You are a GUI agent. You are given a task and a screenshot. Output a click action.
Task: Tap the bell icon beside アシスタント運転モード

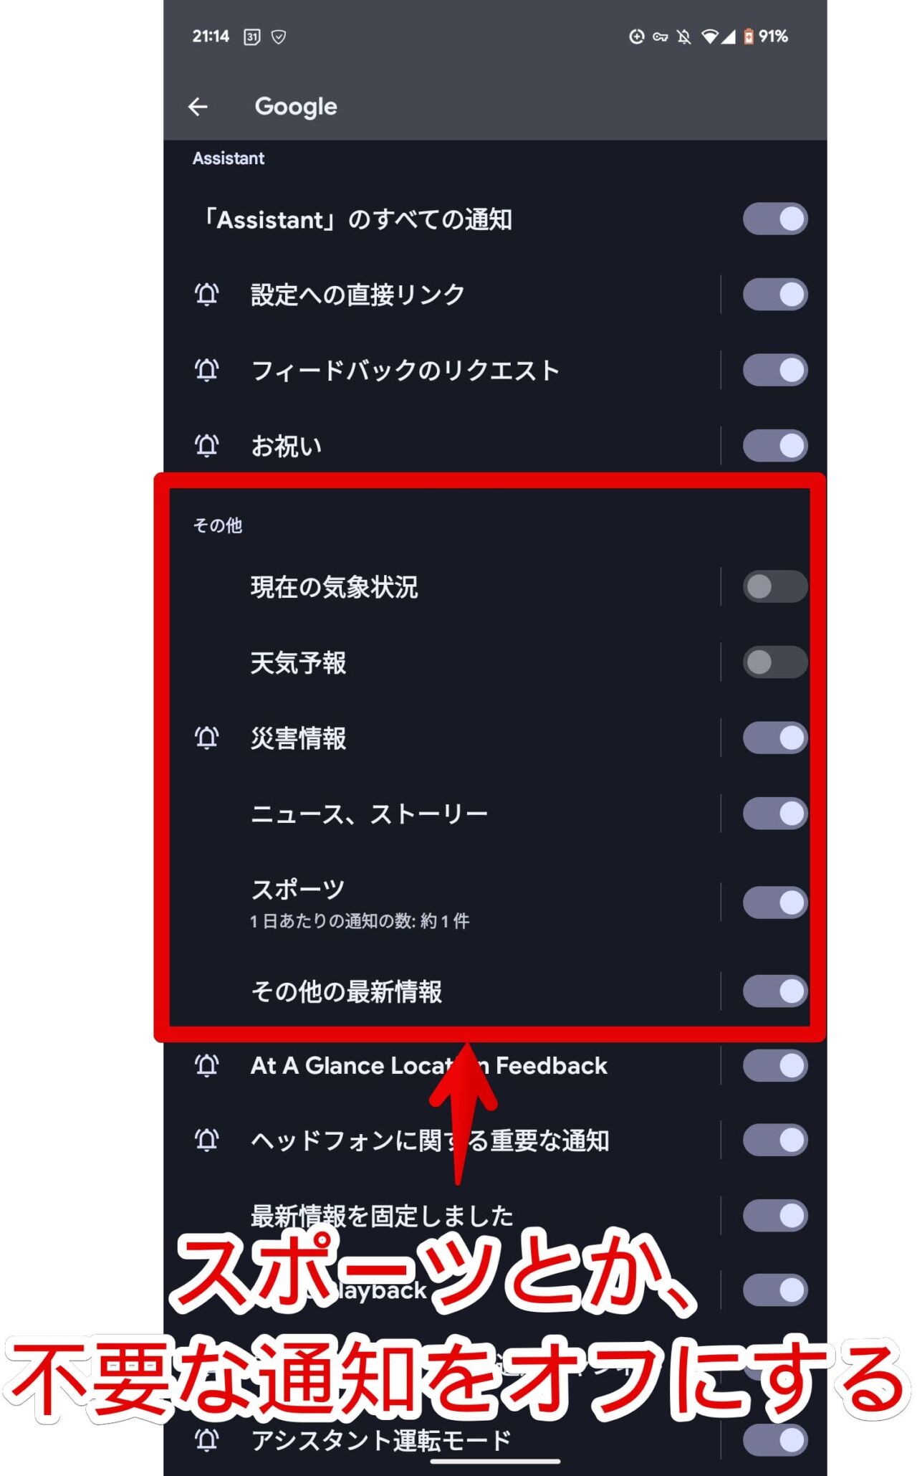206,1439
